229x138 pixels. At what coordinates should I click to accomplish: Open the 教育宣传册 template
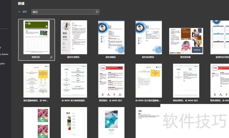pos(186,41)
